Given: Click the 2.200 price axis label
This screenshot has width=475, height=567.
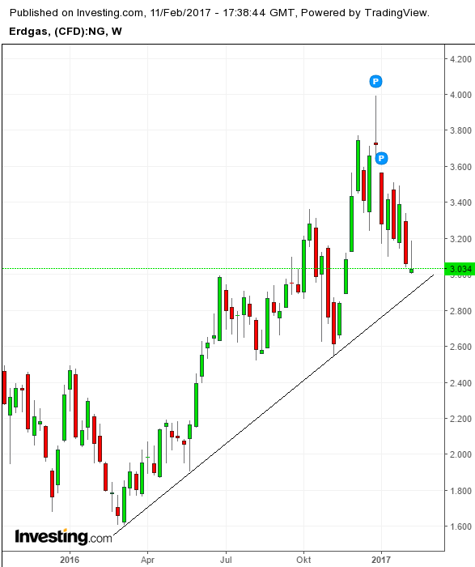Looking at the screenshot, I should click(460, 419).
